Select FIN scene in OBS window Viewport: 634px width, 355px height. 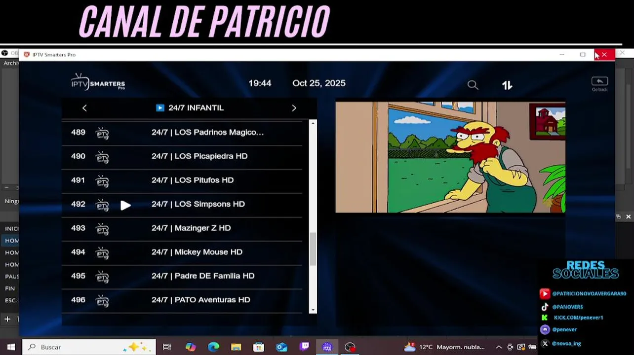10,288
